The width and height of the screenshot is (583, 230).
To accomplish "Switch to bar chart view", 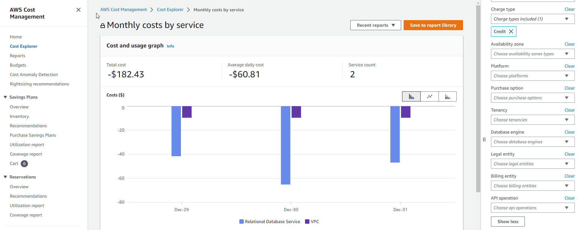I will tap(411, 96).
